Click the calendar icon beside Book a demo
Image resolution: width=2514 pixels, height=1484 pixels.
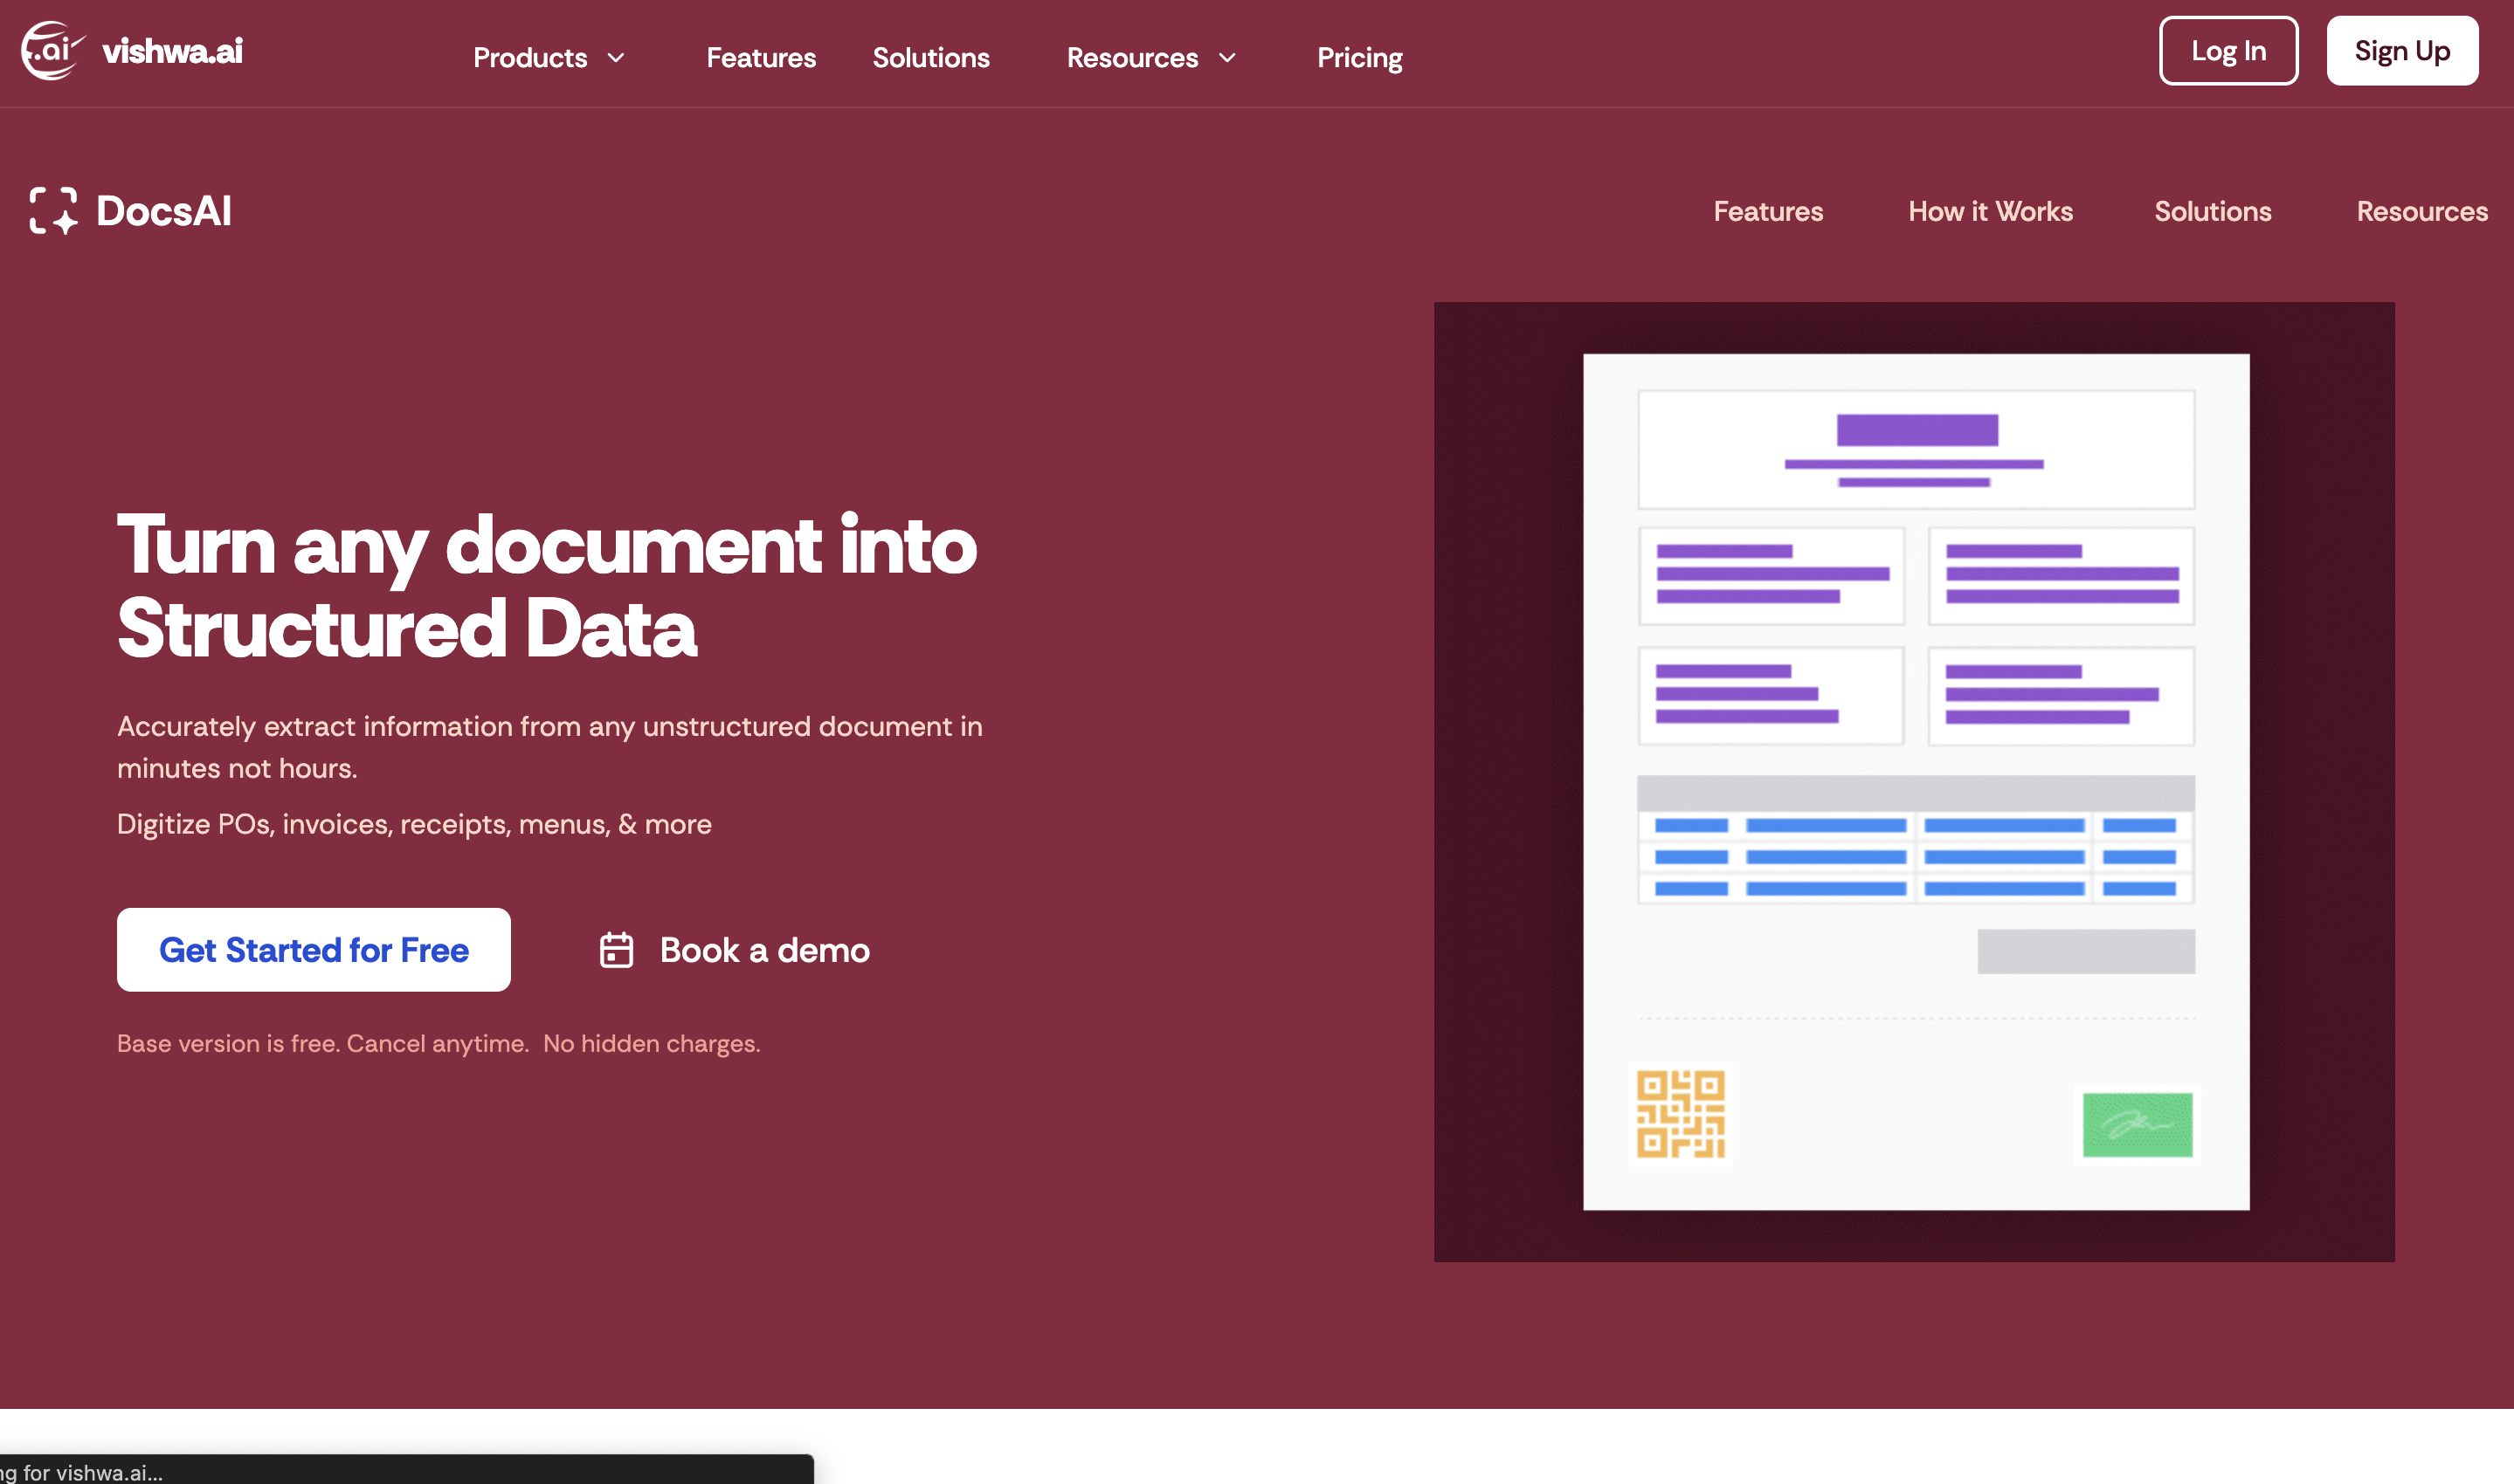click(616, 950)
